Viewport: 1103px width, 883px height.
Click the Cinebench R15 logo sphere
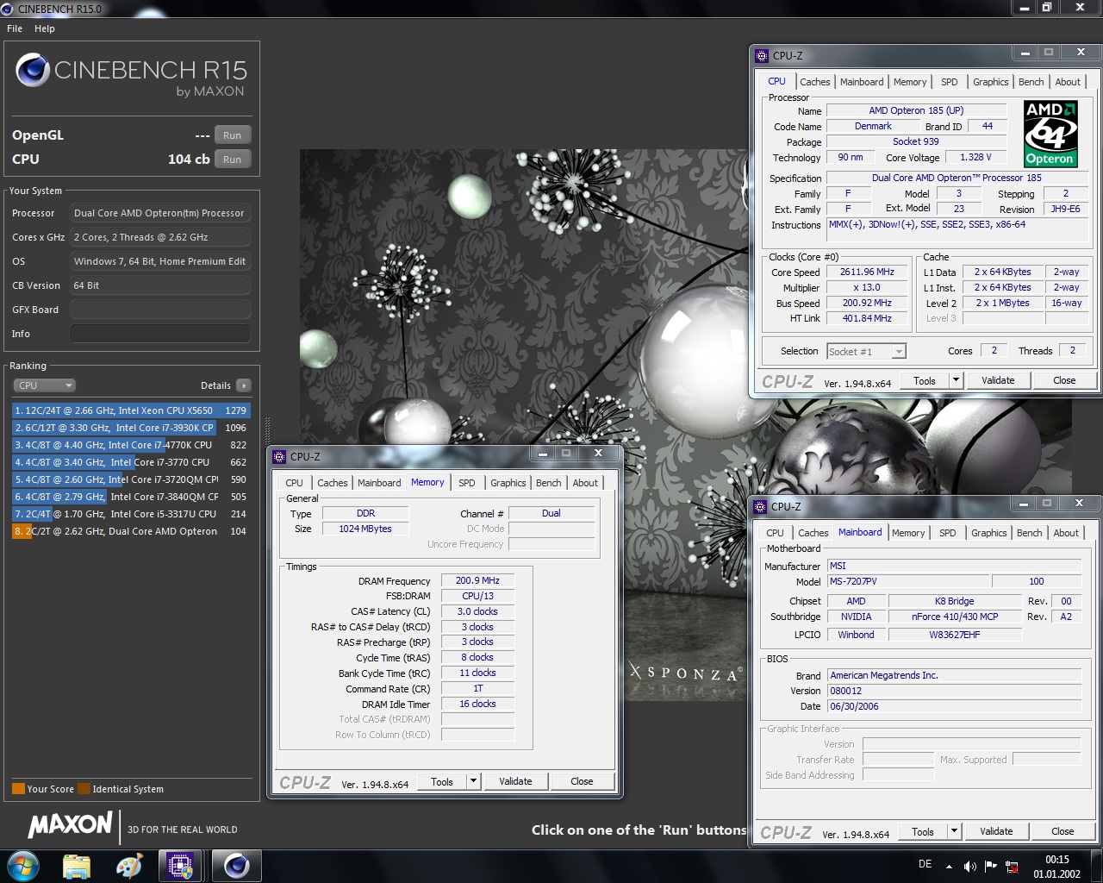tap(33, 71)
